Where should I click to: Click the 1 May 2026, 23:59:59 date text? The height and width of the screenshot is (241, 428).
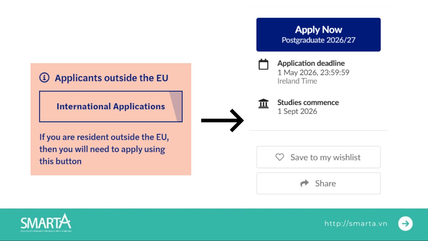[313, 72]
